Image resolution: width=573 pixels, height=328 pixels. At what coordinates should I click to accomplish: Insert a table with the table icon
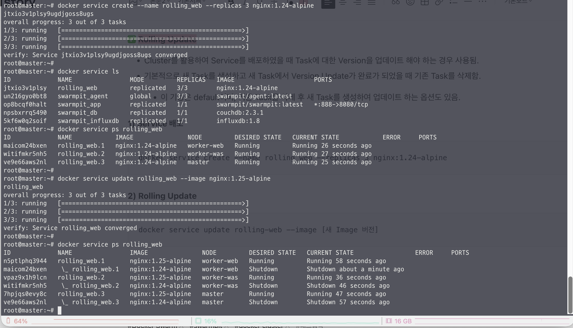424,3
